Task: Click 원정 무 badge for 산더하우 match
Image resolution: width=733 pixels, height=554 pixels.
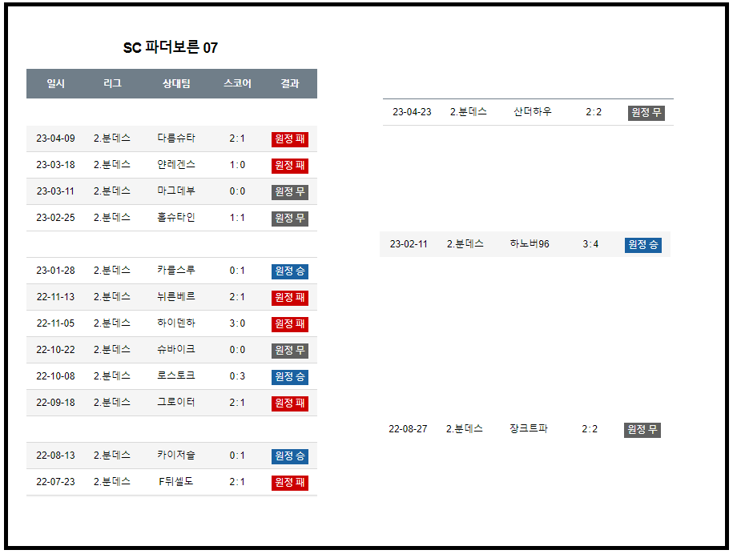Action: coord(646,113)
